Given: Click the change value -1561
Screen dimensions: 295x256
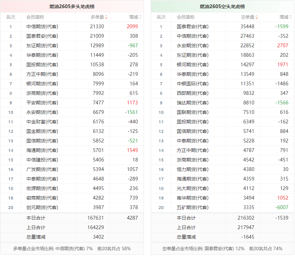Looking at the screenshot, I should [131, 112].
